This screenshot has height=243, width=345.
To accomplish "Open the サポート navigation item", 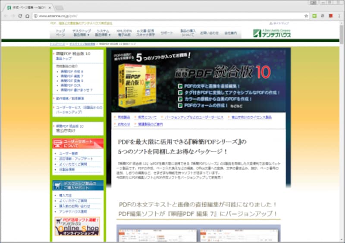I will coord(166,33).
